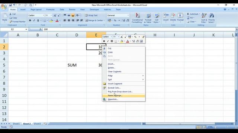This screenshot has width=238, height=133.
Task: Decrease decimal in ribbon Number group
Action: (x=128, y=20)
